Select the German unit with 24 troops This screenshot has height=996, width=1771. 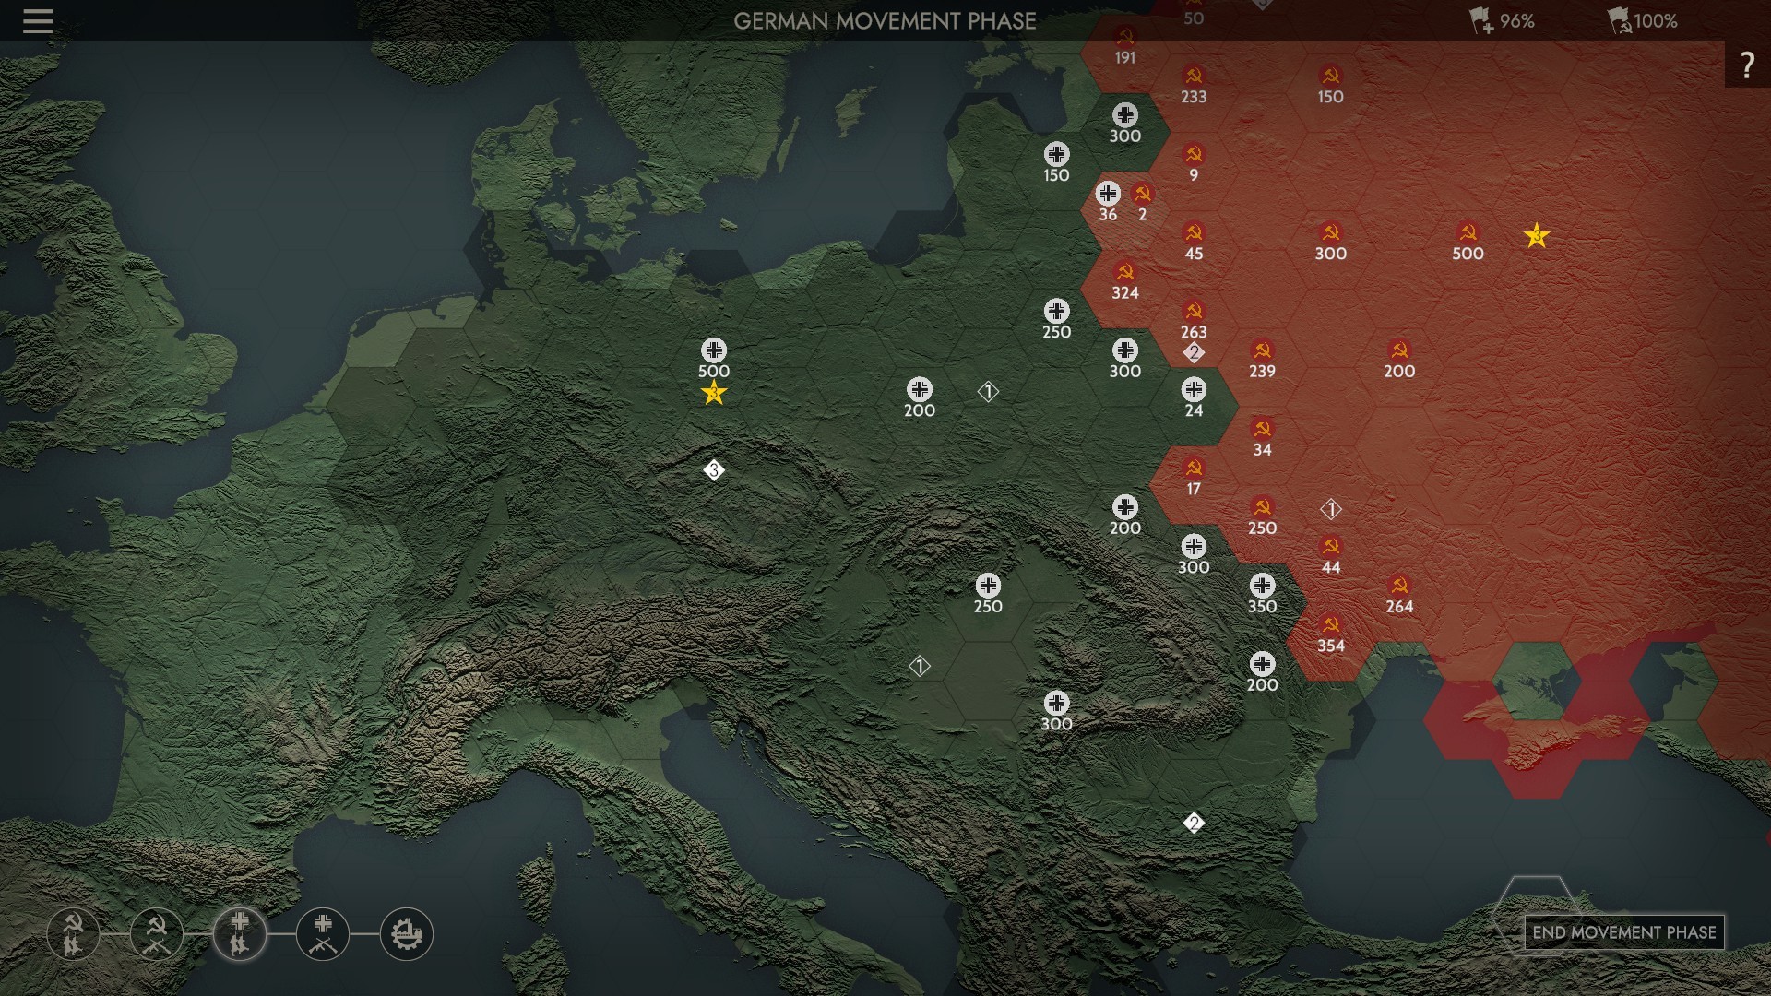click(x=1194, y=391)
